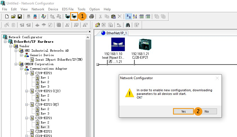Select Rev 2 under CJ1W-EIP21
237x137 pixels.
pyautogui.click(x=45, y=82)
